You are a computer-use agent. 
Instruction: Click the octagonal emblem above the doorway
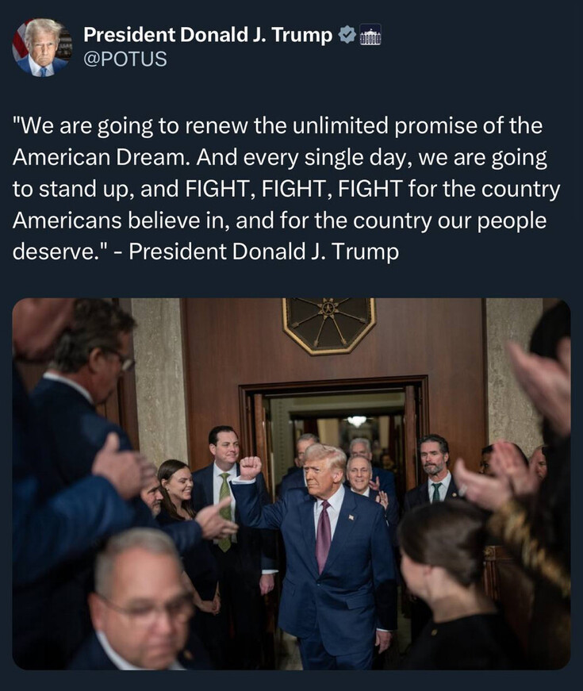coord(328,324)
